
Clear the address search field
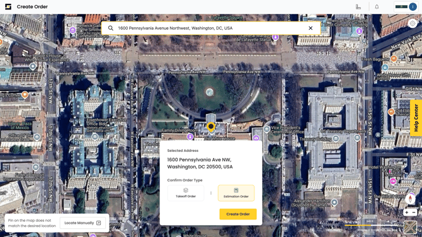pyautogui.click(x=311, y=28)
